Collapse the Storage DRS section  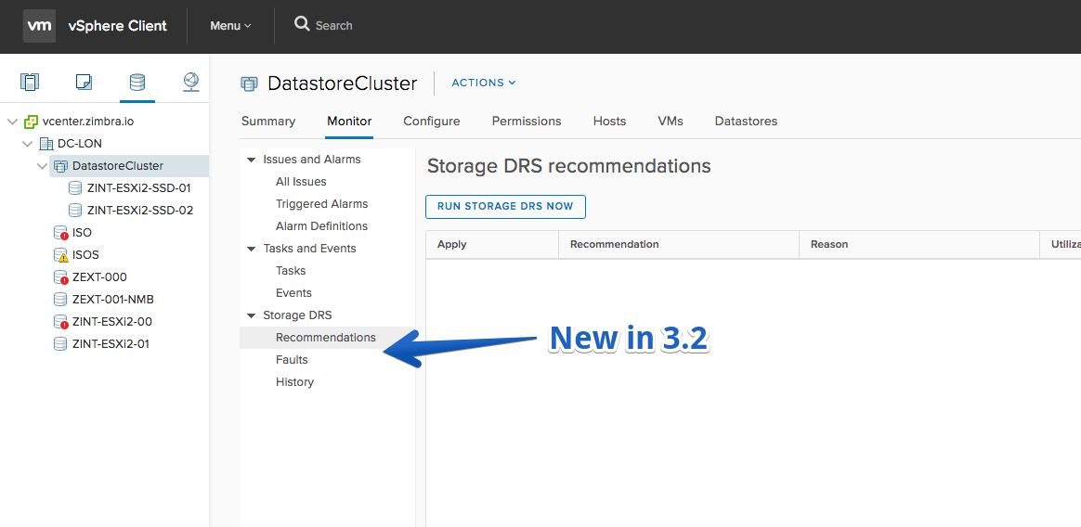coord(251,315)
